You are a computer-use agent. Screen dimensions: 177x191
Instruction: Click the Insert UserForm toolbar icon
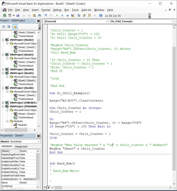[10, 15]
